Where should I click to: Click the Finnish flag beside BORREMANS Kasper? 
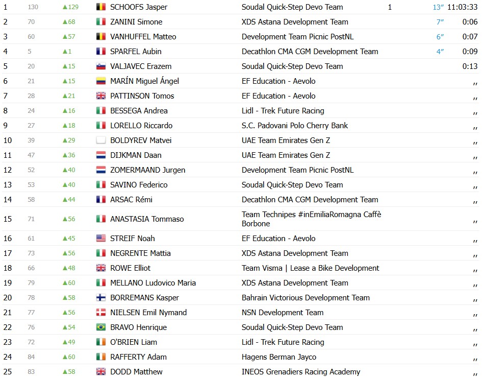(100, 298)
